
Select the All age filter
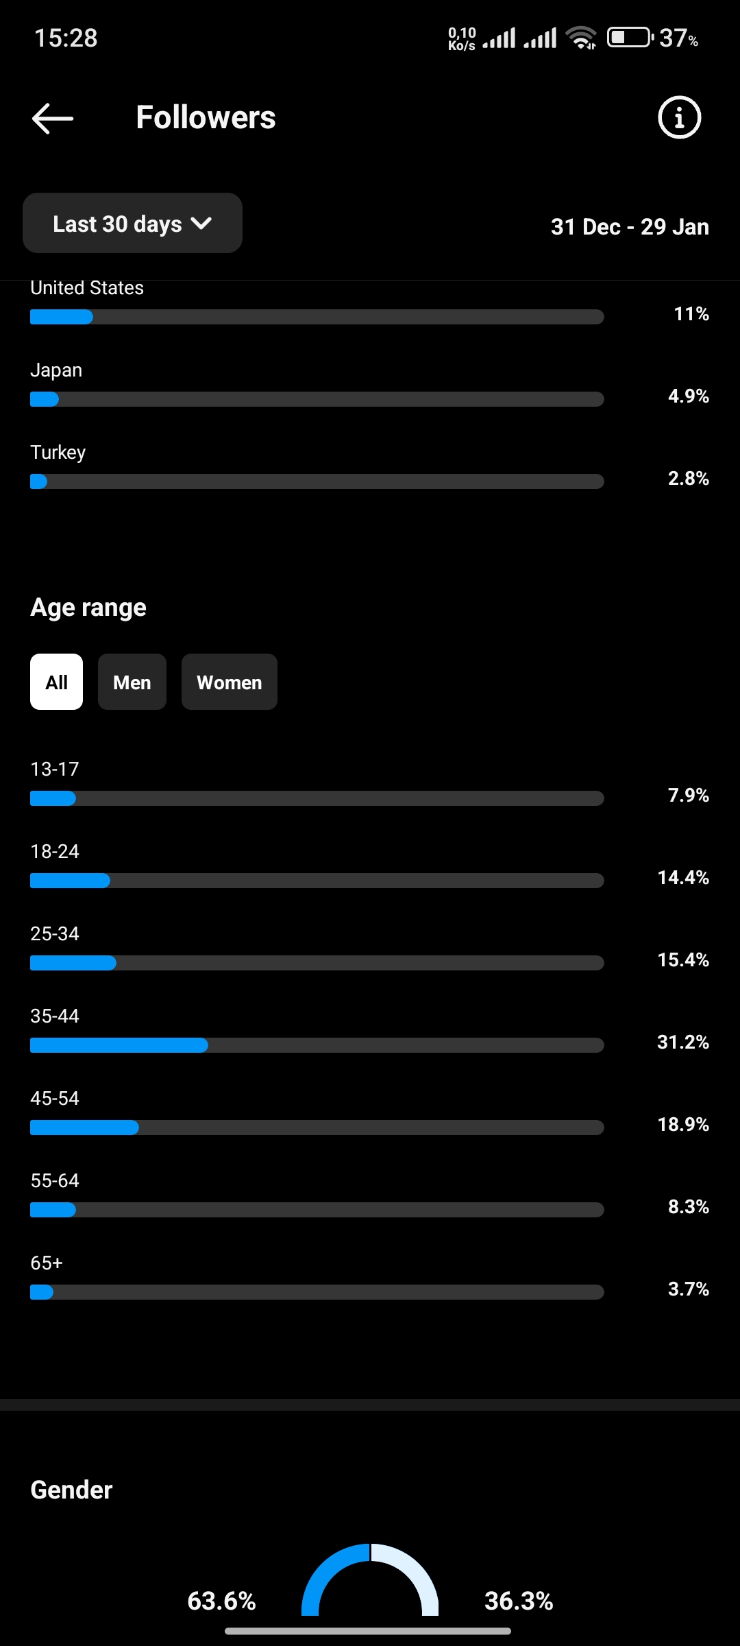56,682
